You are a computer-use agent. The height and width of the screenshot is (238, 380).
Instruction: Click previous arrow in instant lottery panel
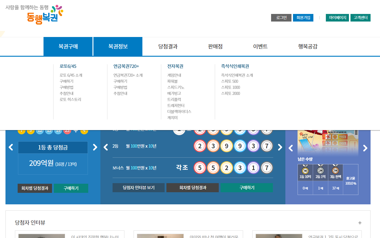(291, 148)
